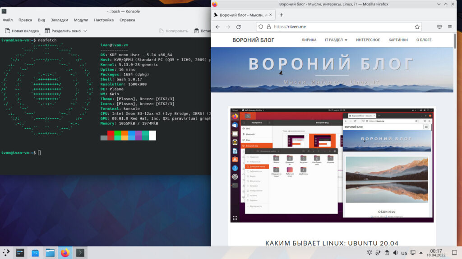Click the Новая вкладка button
The image size is (462, 259).
pyautogui.click(x=22, y=31)
